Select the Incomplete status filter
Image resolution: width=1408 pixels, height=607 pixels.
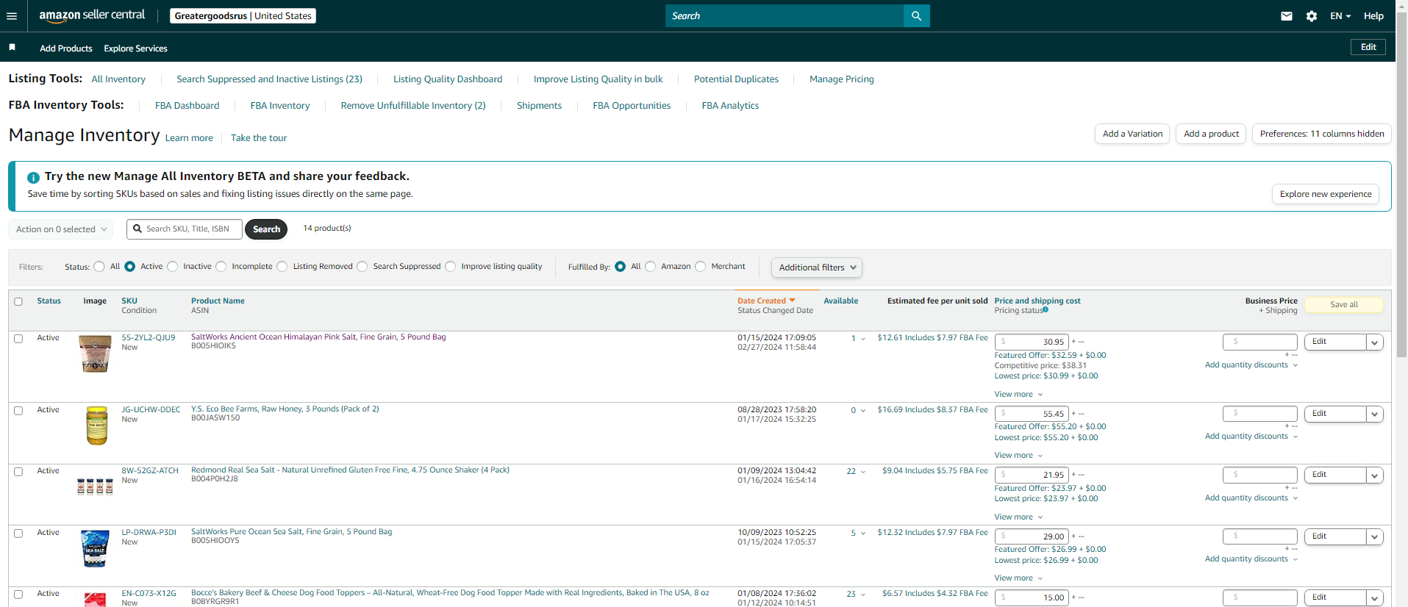(221, 267)
